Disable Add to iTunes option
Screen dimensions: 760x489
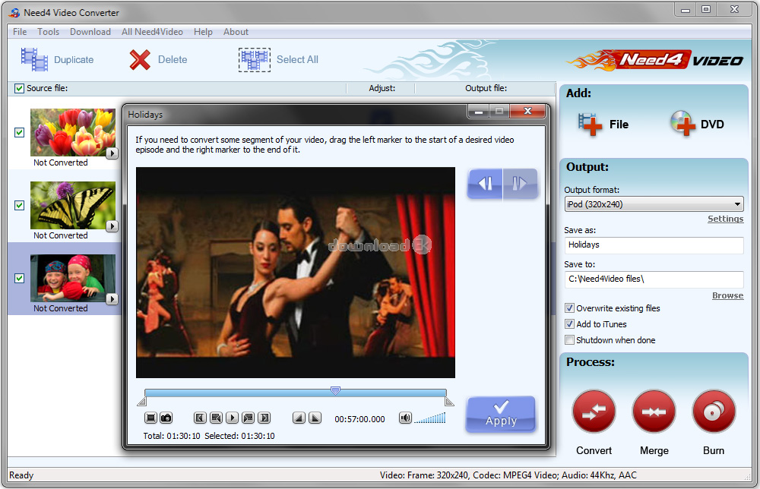pos(570,324)
